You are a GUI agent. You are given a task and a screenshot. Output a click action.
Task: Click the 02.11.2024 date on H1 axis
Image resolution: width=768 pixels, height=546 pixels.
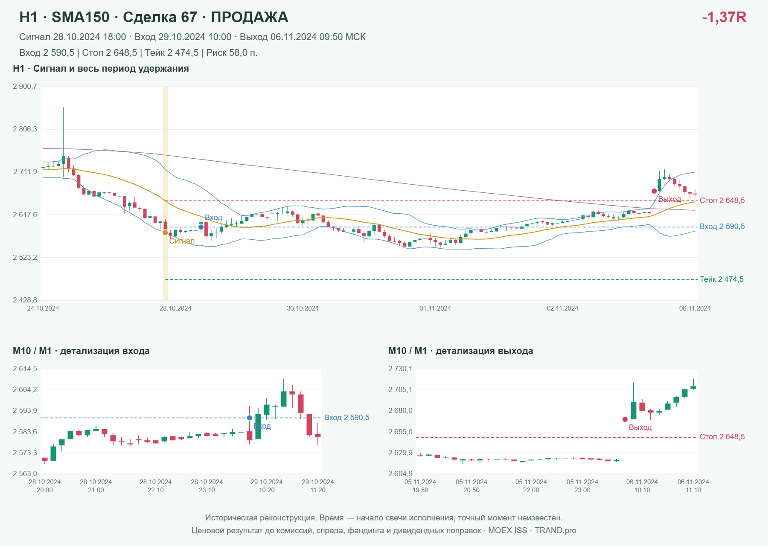(x=562, y=308)
